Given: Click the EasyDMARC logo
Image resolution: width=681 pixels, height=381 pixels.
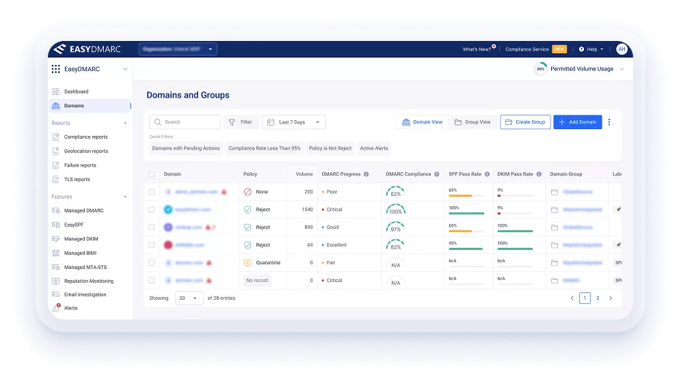Looking at the screenshot, I should [x=87, y=49].
